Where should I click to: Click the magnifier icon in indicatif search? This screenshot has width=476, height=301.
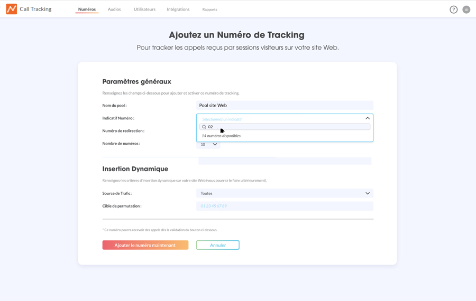coord(204,127)
